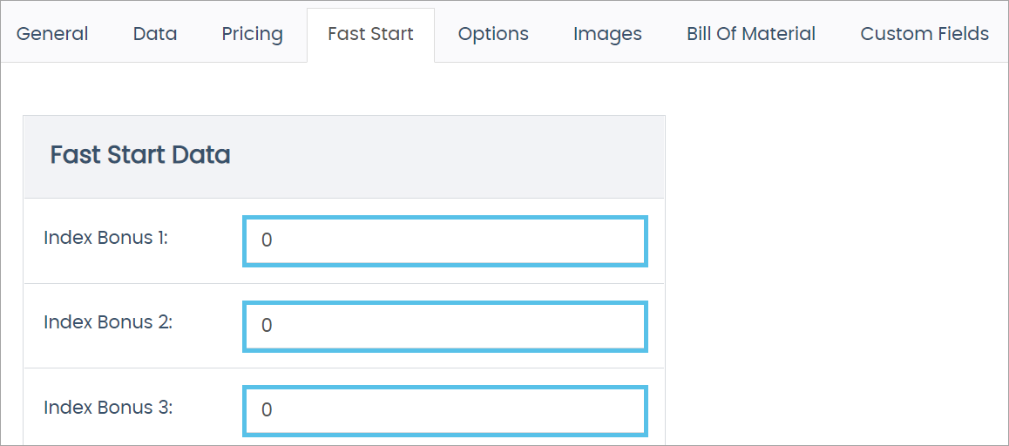This screenshot has height=446, width=1009.
Task: Go to the Pricing tab
Action: click(x=252, y=34)
